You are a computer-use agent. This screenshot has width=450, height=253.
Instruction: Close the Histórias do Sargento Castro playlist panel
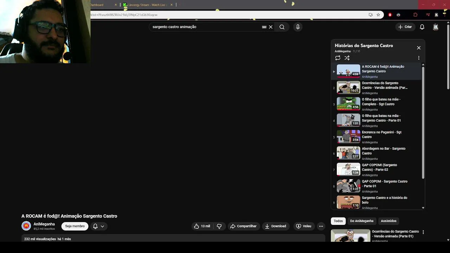[x=419, y=48]
